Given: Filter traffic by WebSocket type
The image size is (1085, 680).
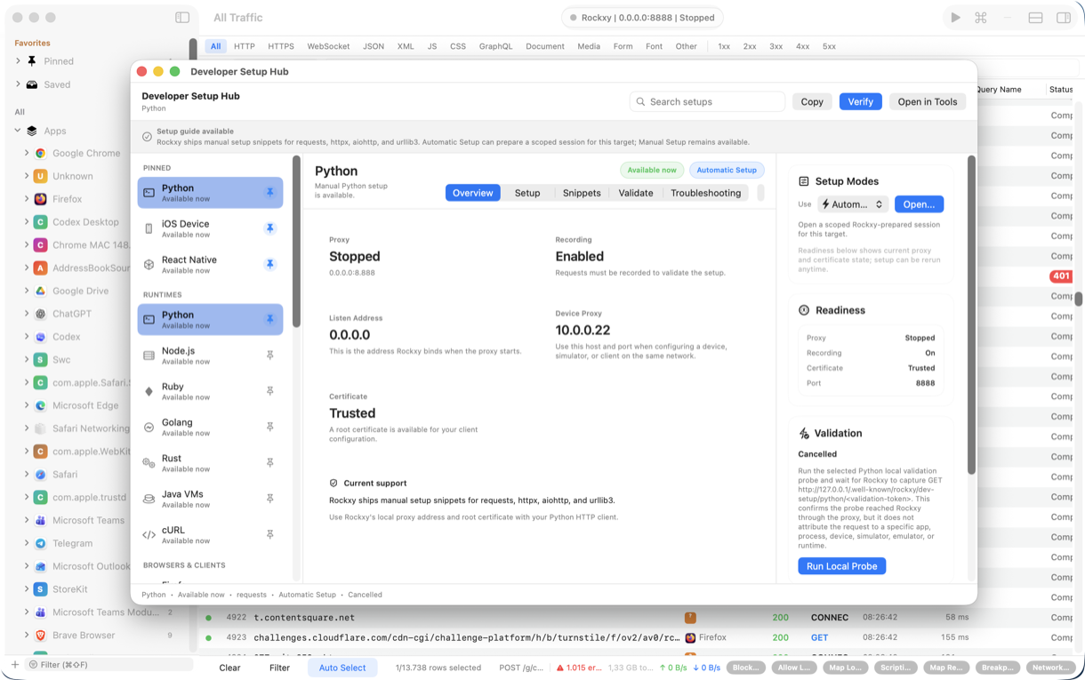Looking at the screenshot, I should (328, 46).
